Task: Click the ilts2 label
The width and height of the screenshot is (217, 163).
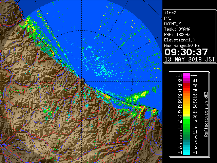Action: [x=170, y=13]
